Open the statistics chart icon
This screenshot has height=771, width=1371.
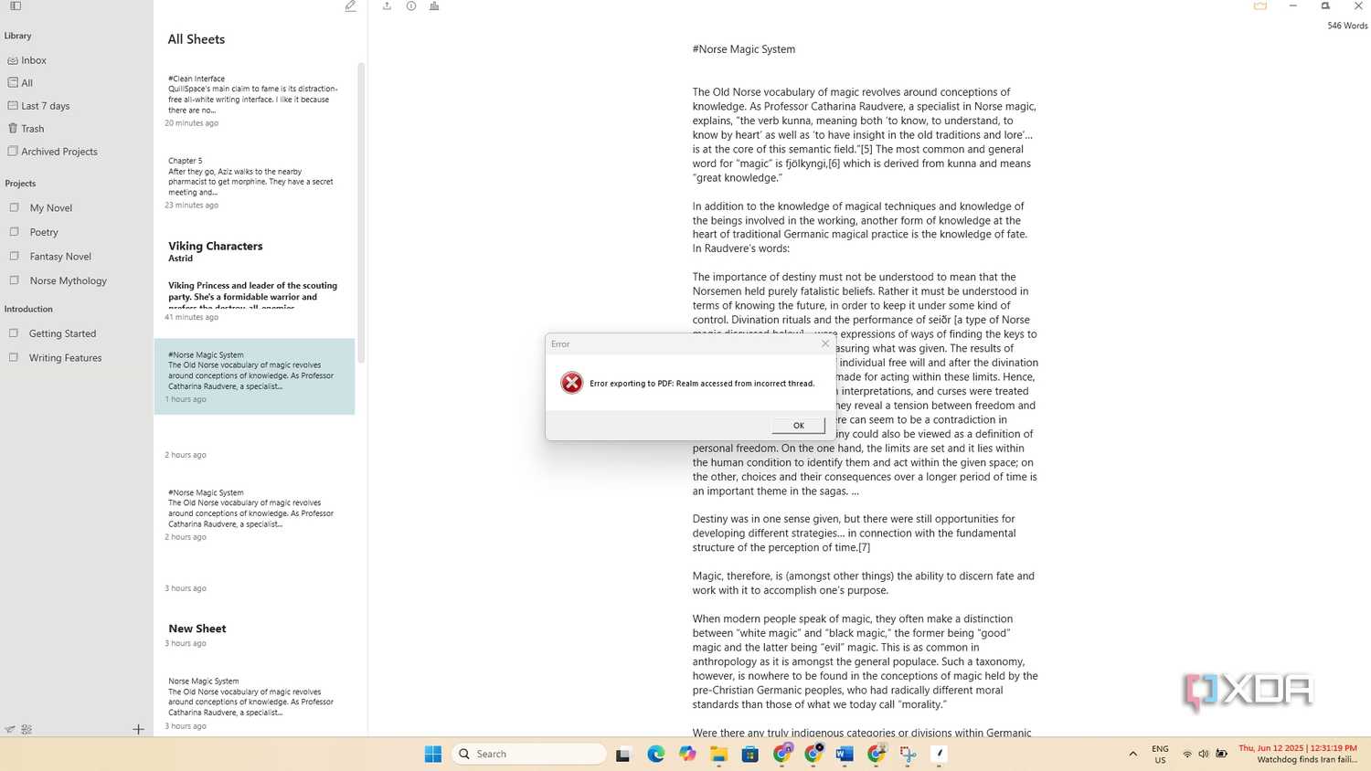coord(434,5)
